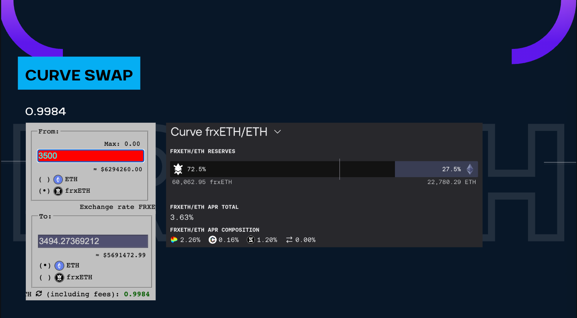Click the ETH coin icon in From section

tap(58, 179)
